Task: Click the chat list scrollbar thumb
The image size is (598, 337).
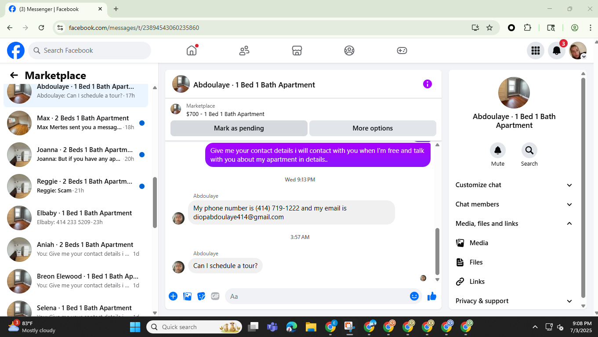Action: click(x=155, y=203)
